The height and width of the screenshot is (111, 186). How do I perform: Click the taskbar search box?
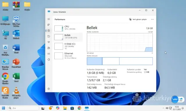[x=23, y=108]
